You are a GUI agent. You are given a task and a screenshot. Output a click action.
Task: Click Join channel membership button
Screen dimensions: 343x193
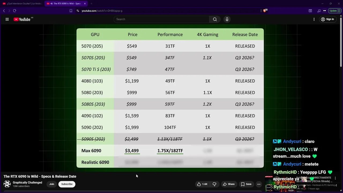52,184
